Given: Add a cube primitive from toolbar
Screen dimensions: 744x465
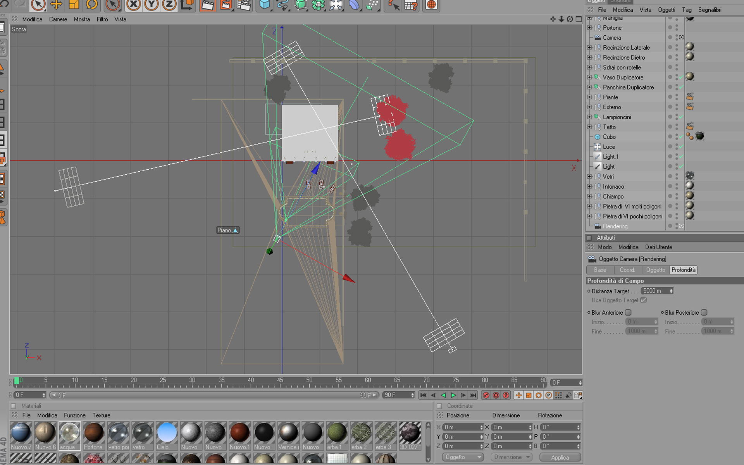Looking at the screenshot, I should [x=265, y=5].
